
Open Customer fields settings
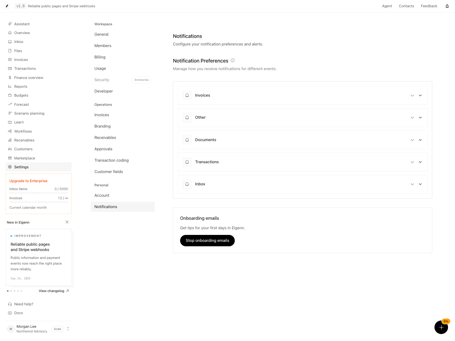pyautogui.click(x=123, y=172)
